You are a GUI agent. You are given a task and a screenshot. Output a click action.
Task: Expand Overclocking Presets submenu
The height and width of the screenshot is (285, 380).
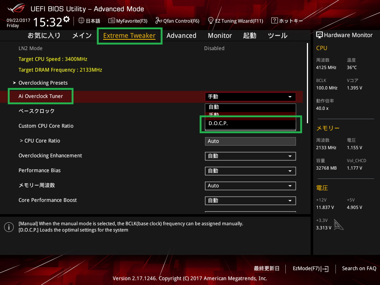coord(43,83)
